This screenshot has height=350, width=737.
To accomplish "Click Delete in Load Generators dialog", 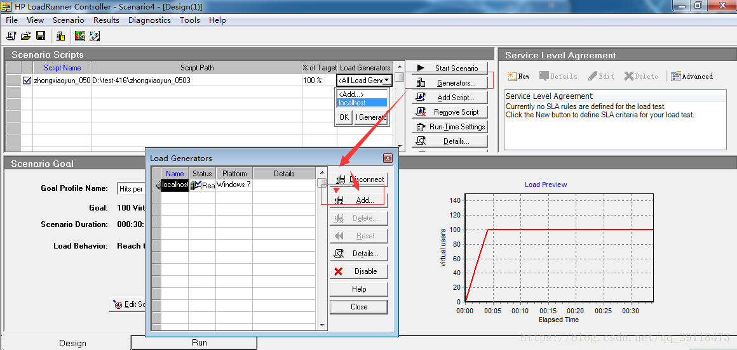I will pos(359,218).
